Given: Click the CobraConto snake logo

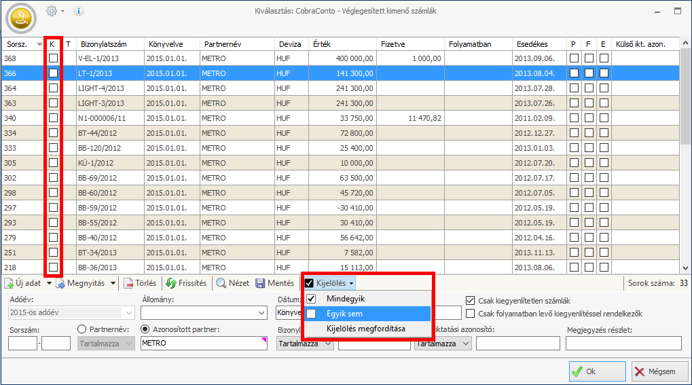Looking at the screenshot, I should (21, 18).
